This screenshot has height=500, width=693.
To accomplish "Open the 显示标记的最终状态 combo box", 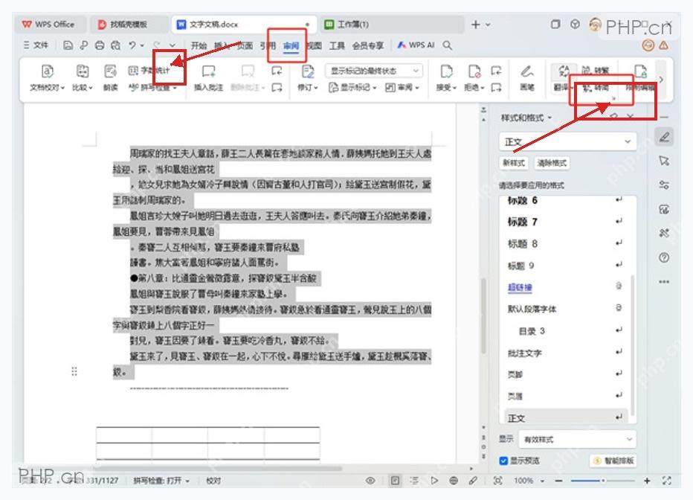I will pyautogui.click(x=374, y=71).
